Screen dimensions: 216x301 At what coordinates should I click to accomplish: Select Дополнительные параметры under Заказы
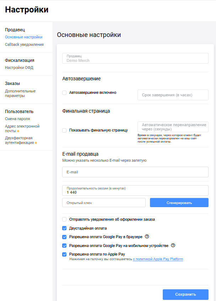pyautogui.click(x=20, y=93)
